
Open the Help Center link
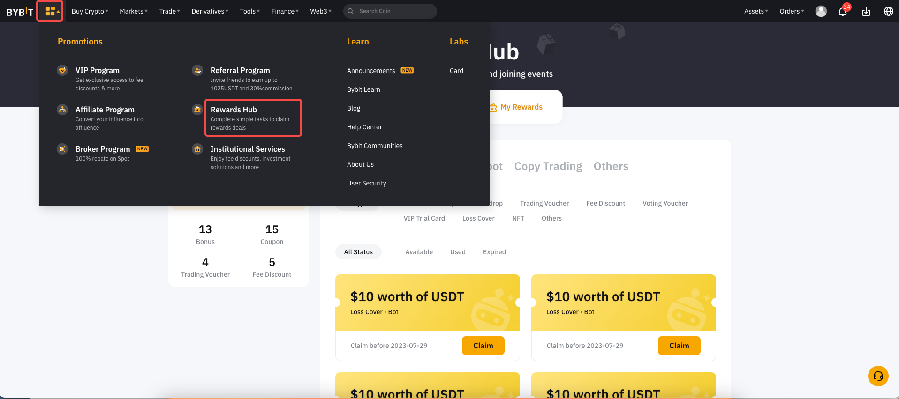(364, 127)
